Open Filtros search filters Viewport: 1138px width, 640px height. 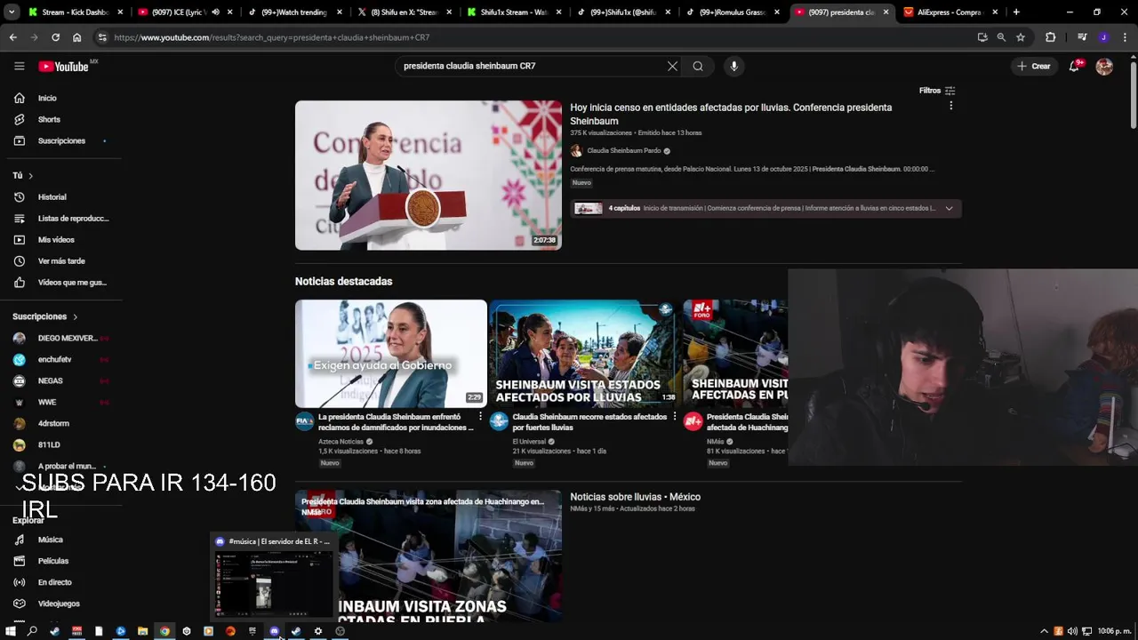(937, 91)
